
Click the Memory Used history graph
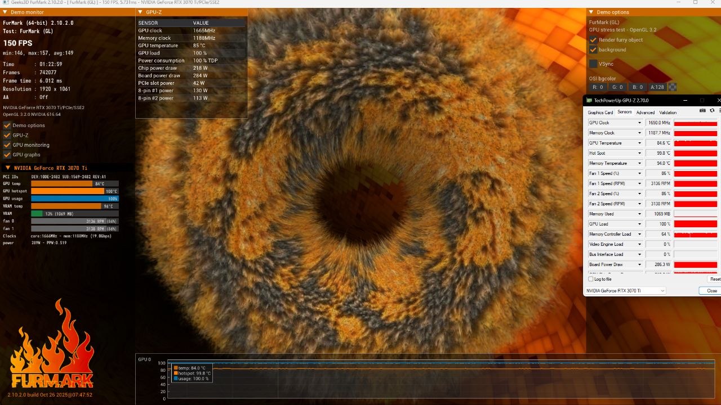click(x=696, y=214)
